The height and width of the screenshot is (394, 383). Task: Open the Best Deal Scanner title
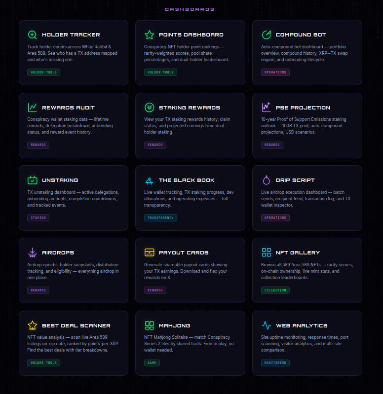tap(76, 325)
